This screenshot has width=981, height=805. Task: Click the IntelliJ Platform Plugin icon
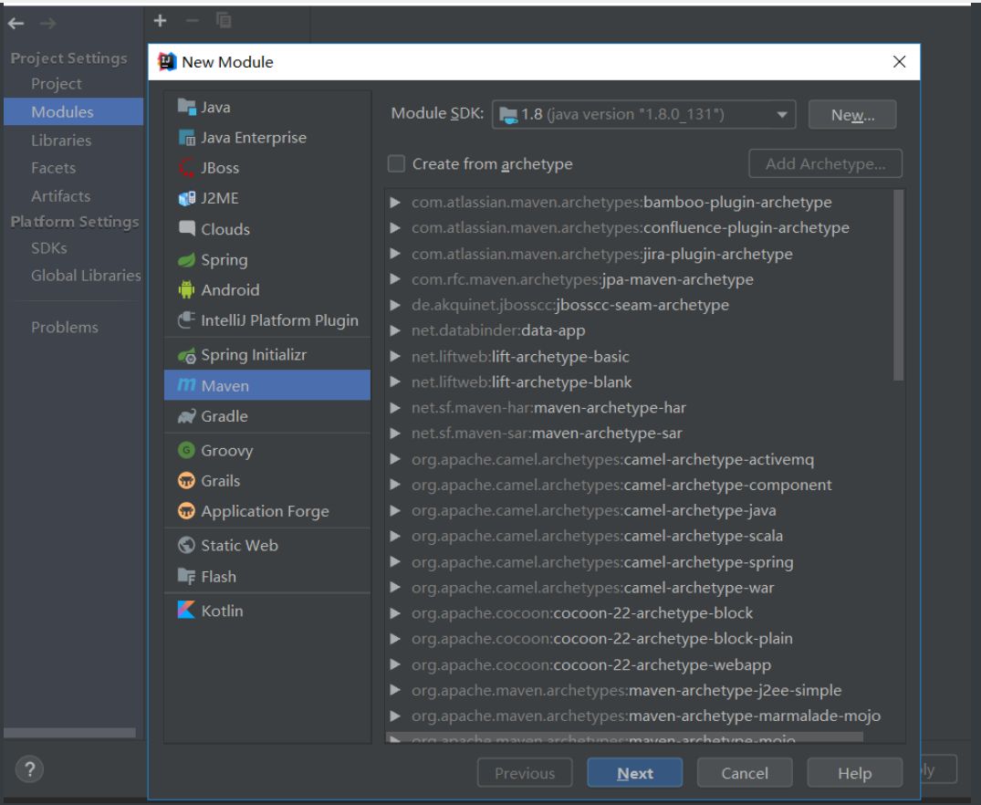186,319
